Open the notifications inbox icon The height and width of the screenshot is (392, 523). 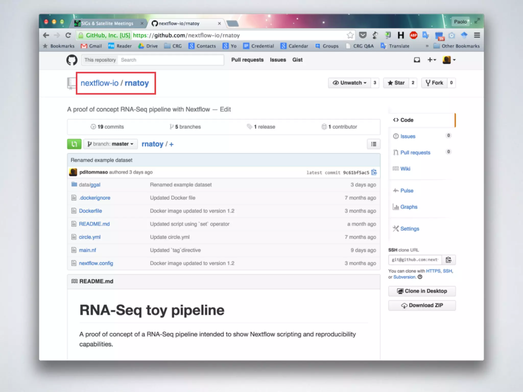(x=417, y=60)
